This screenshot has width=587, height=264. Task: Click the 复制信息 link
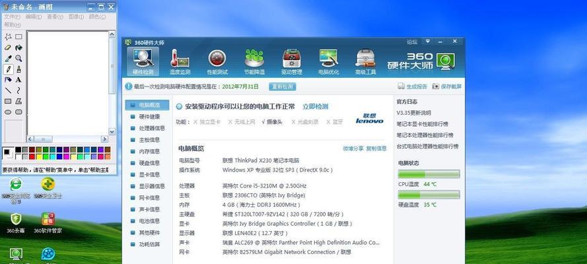[x=376, y=148]
